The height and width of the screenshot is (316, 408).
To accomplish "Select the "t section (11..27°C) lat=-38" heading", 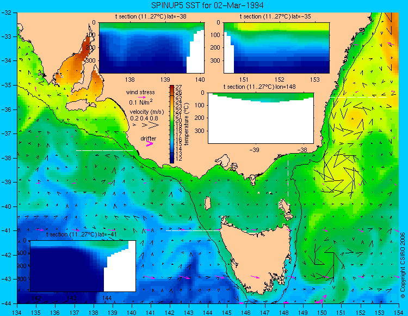I will click(x=151, y=17).
